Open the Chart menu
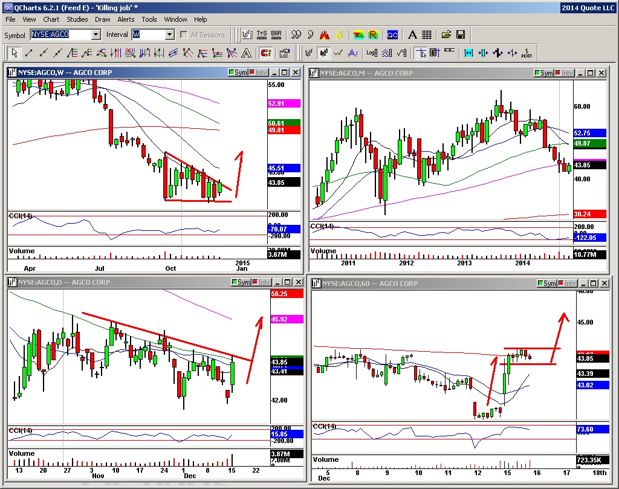Viewport: 619px width, 489px height. coord(51,19)
